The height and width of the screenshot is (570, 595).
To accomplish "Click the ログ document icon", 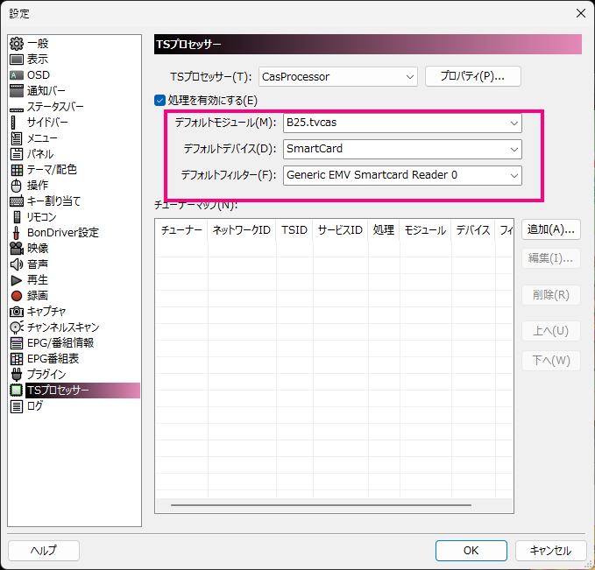I will pyautogui.click(x=17, y=406).
